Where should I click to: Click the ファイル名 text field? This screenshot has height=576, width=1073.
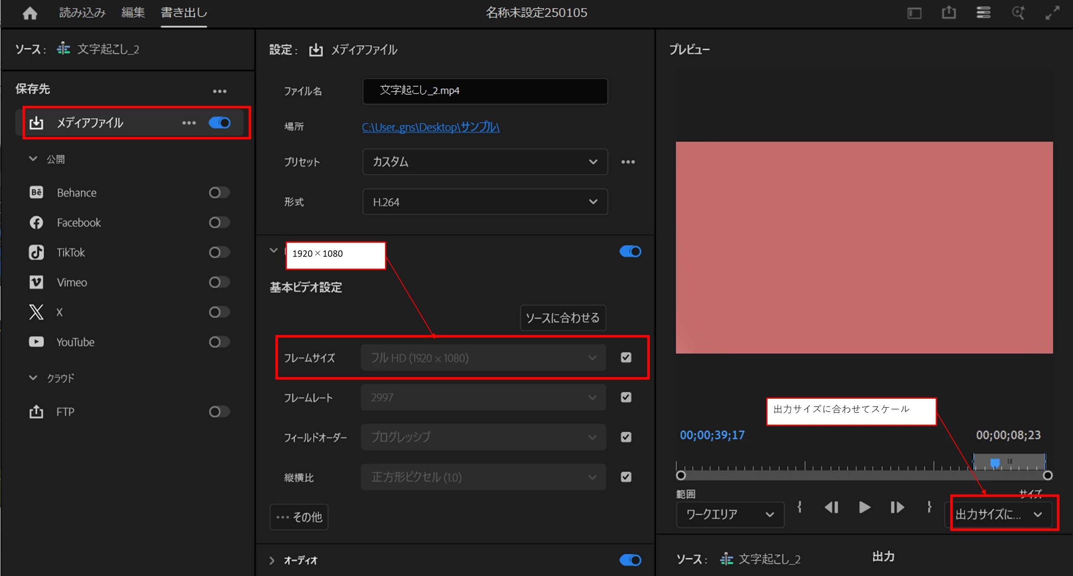[484, 91]
